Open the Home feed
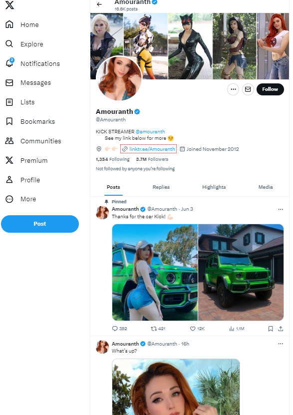 [x=29, y=24]
